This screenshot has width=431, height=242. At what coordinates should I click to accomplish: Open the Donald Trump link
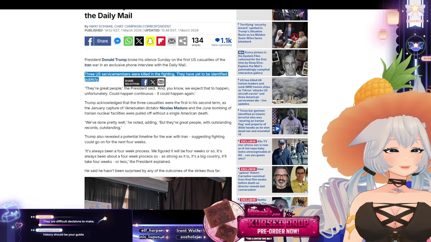[114, 59]
